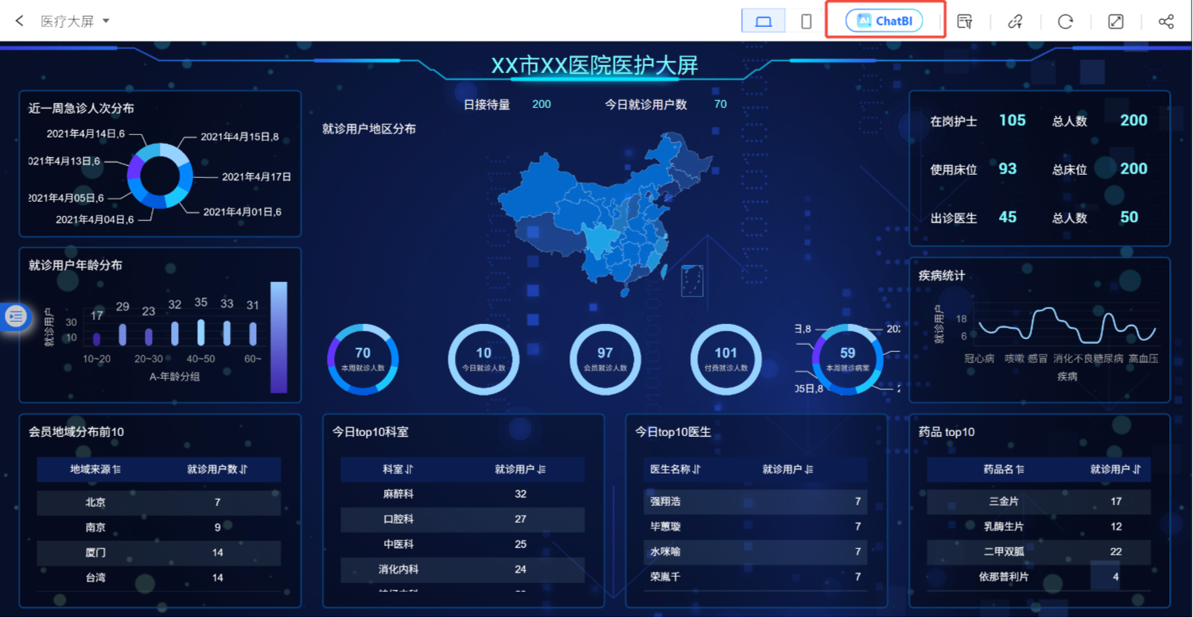Image resolution: width=1193 pixels, height=618 pixels.
Task: Open the filter panel icon
Action: tap(965, 21)
